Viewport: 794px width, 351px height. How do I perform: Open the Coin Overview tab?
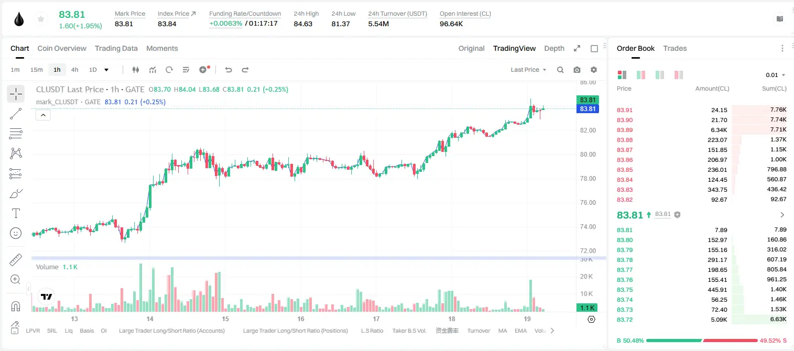point(62,48)
